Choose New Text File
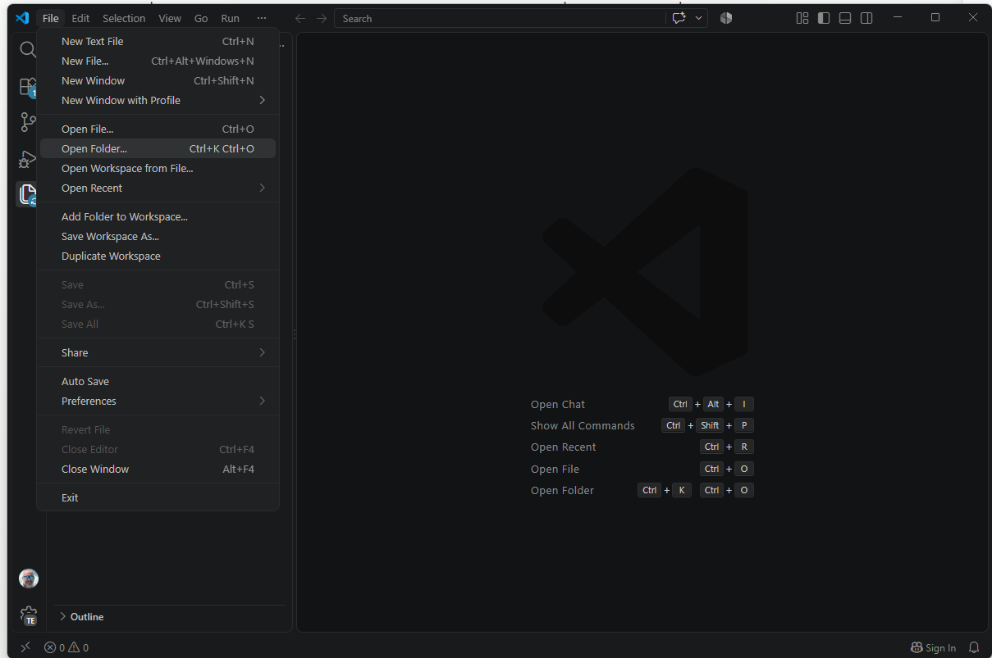The image size is (992, 658). click(x=158, y=41)
